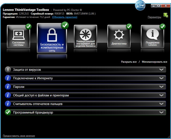
Task: Click Предоставить свое мнение feedback link
Action: pyautogui.click(x=19, y=136)
